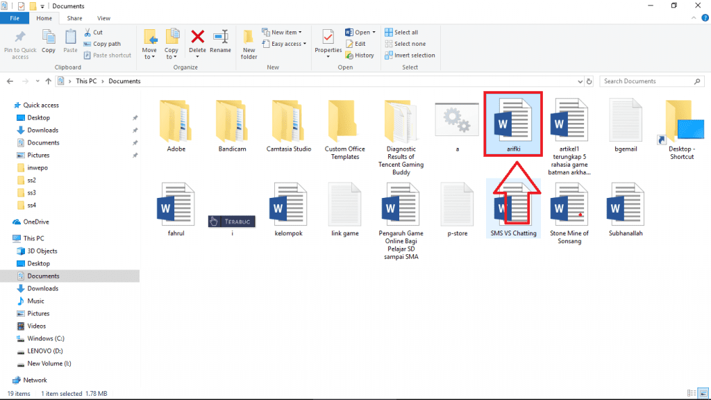Image resolution: width=711 pixels, height=400 pixels.
Task: Switch to the View ribbon tab
Action: [x=104, y=18]
